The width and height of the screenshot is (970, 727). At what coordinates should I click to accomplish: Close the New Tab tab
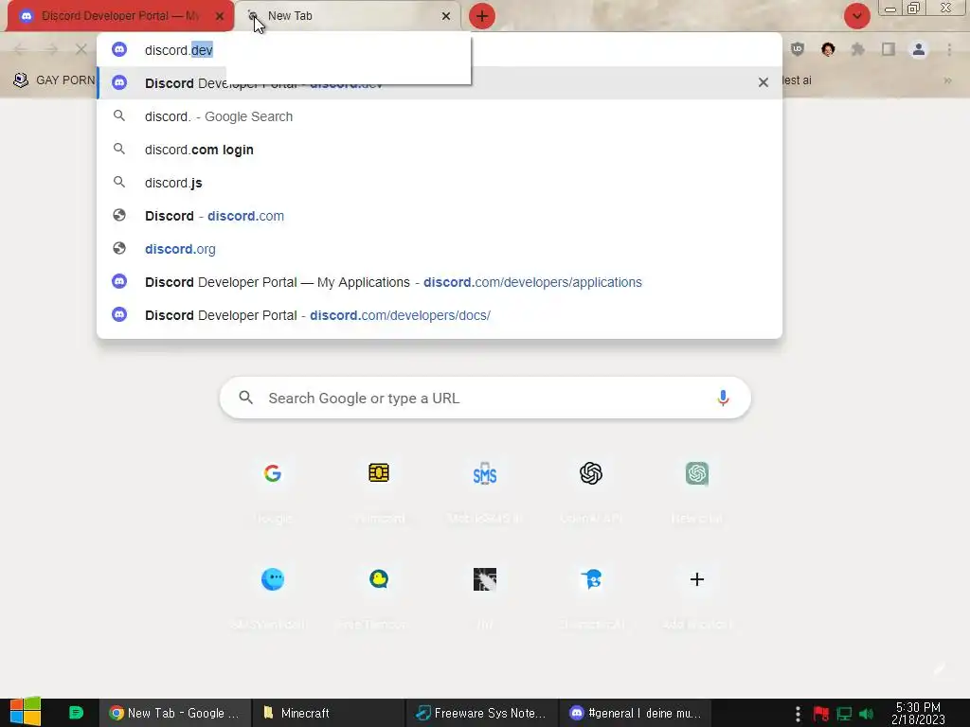[446, 17]
